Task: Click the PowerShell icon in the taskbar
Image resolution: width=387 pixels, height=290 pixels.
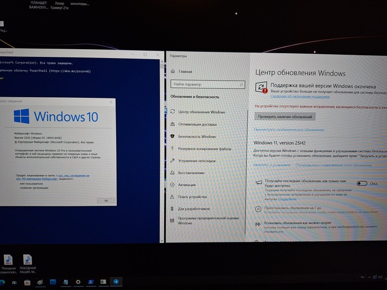Action: point(91,282)
